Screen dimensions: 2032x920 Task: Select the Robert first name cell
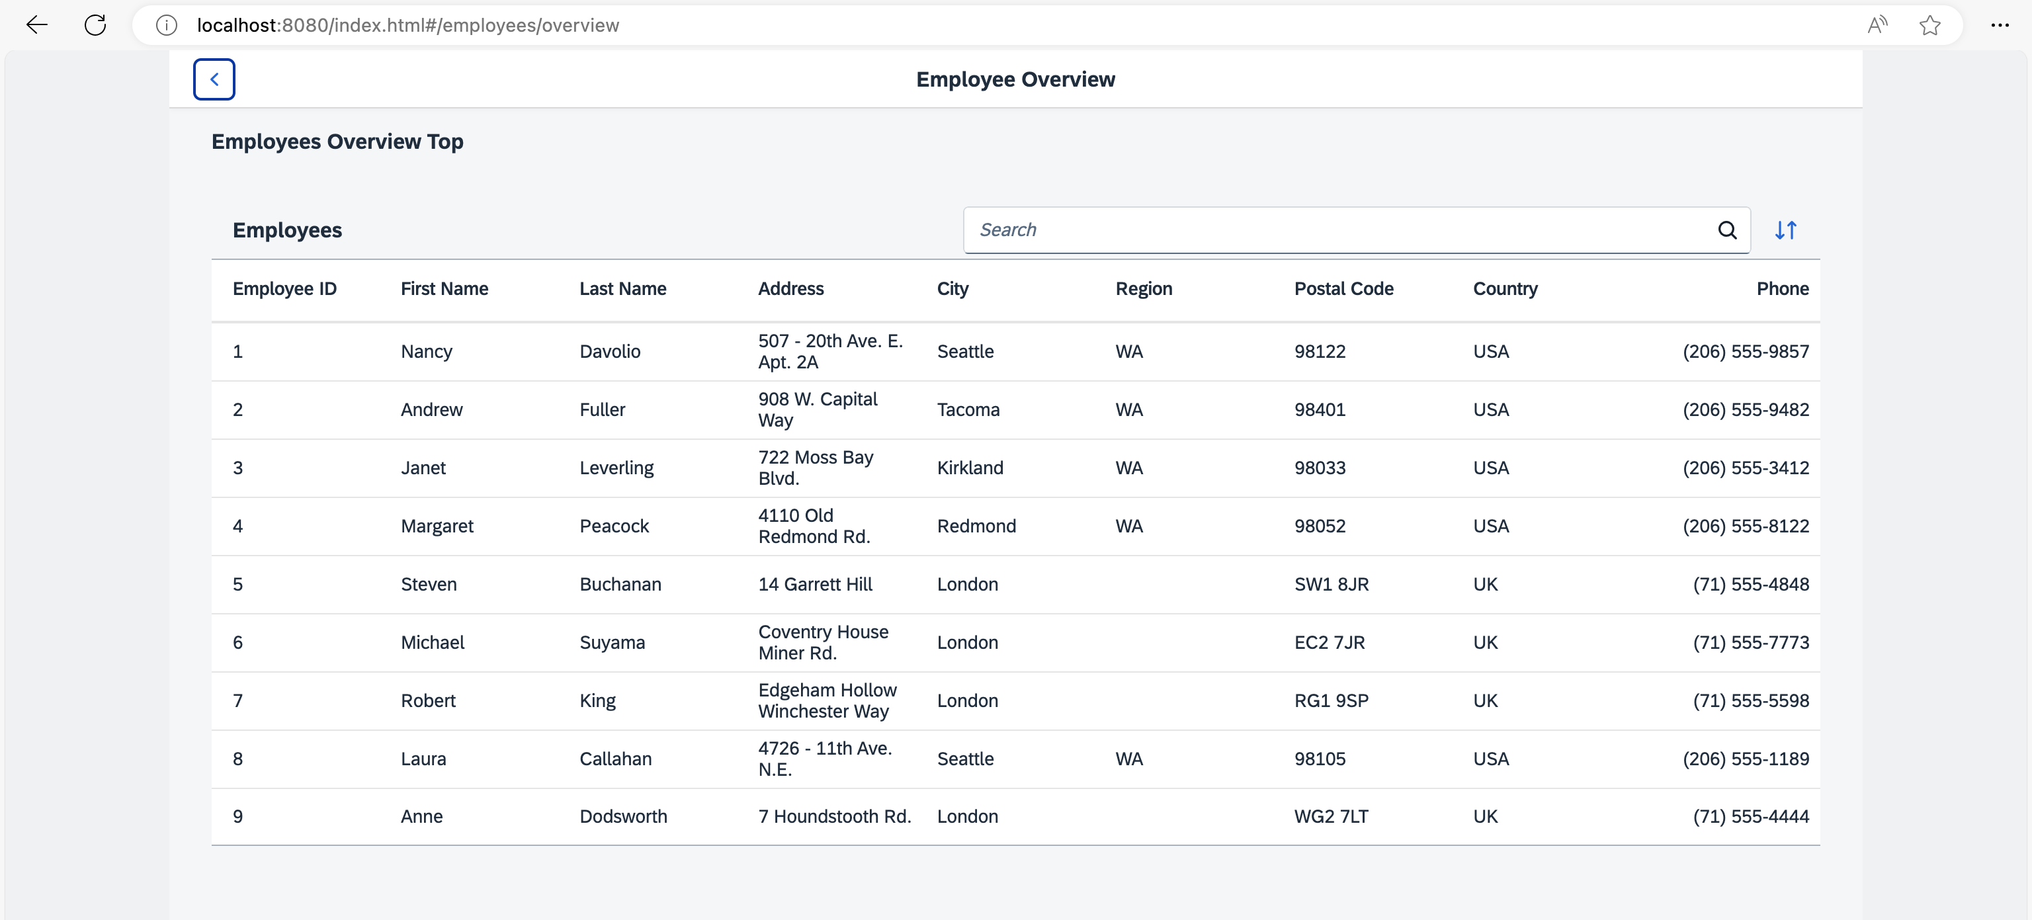[427, 700]
